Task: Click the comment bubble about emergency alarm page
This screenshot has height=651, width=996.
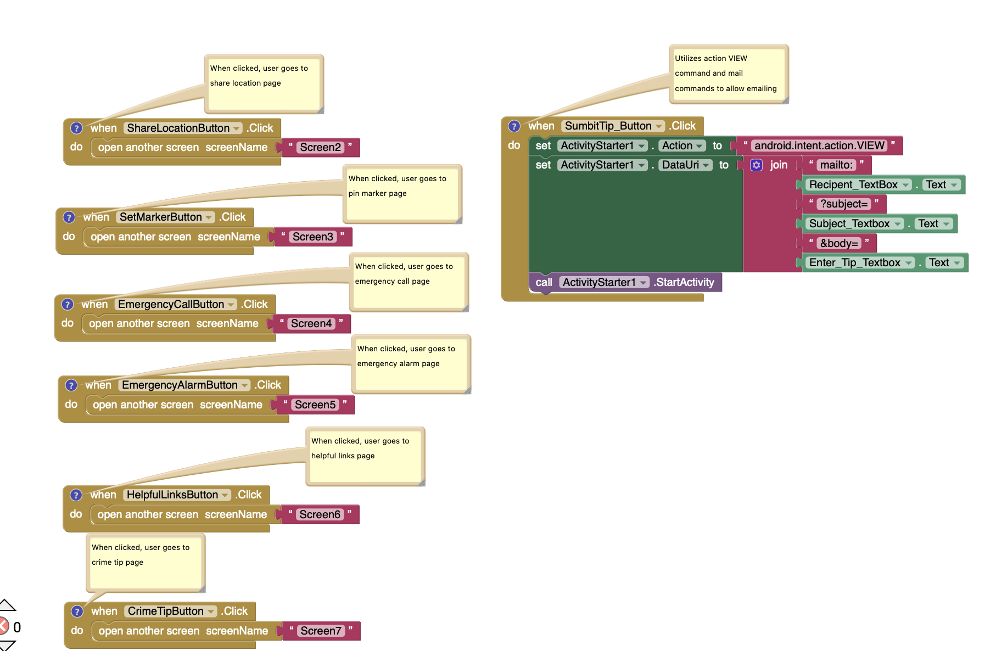Action: [x=411, y=363]
